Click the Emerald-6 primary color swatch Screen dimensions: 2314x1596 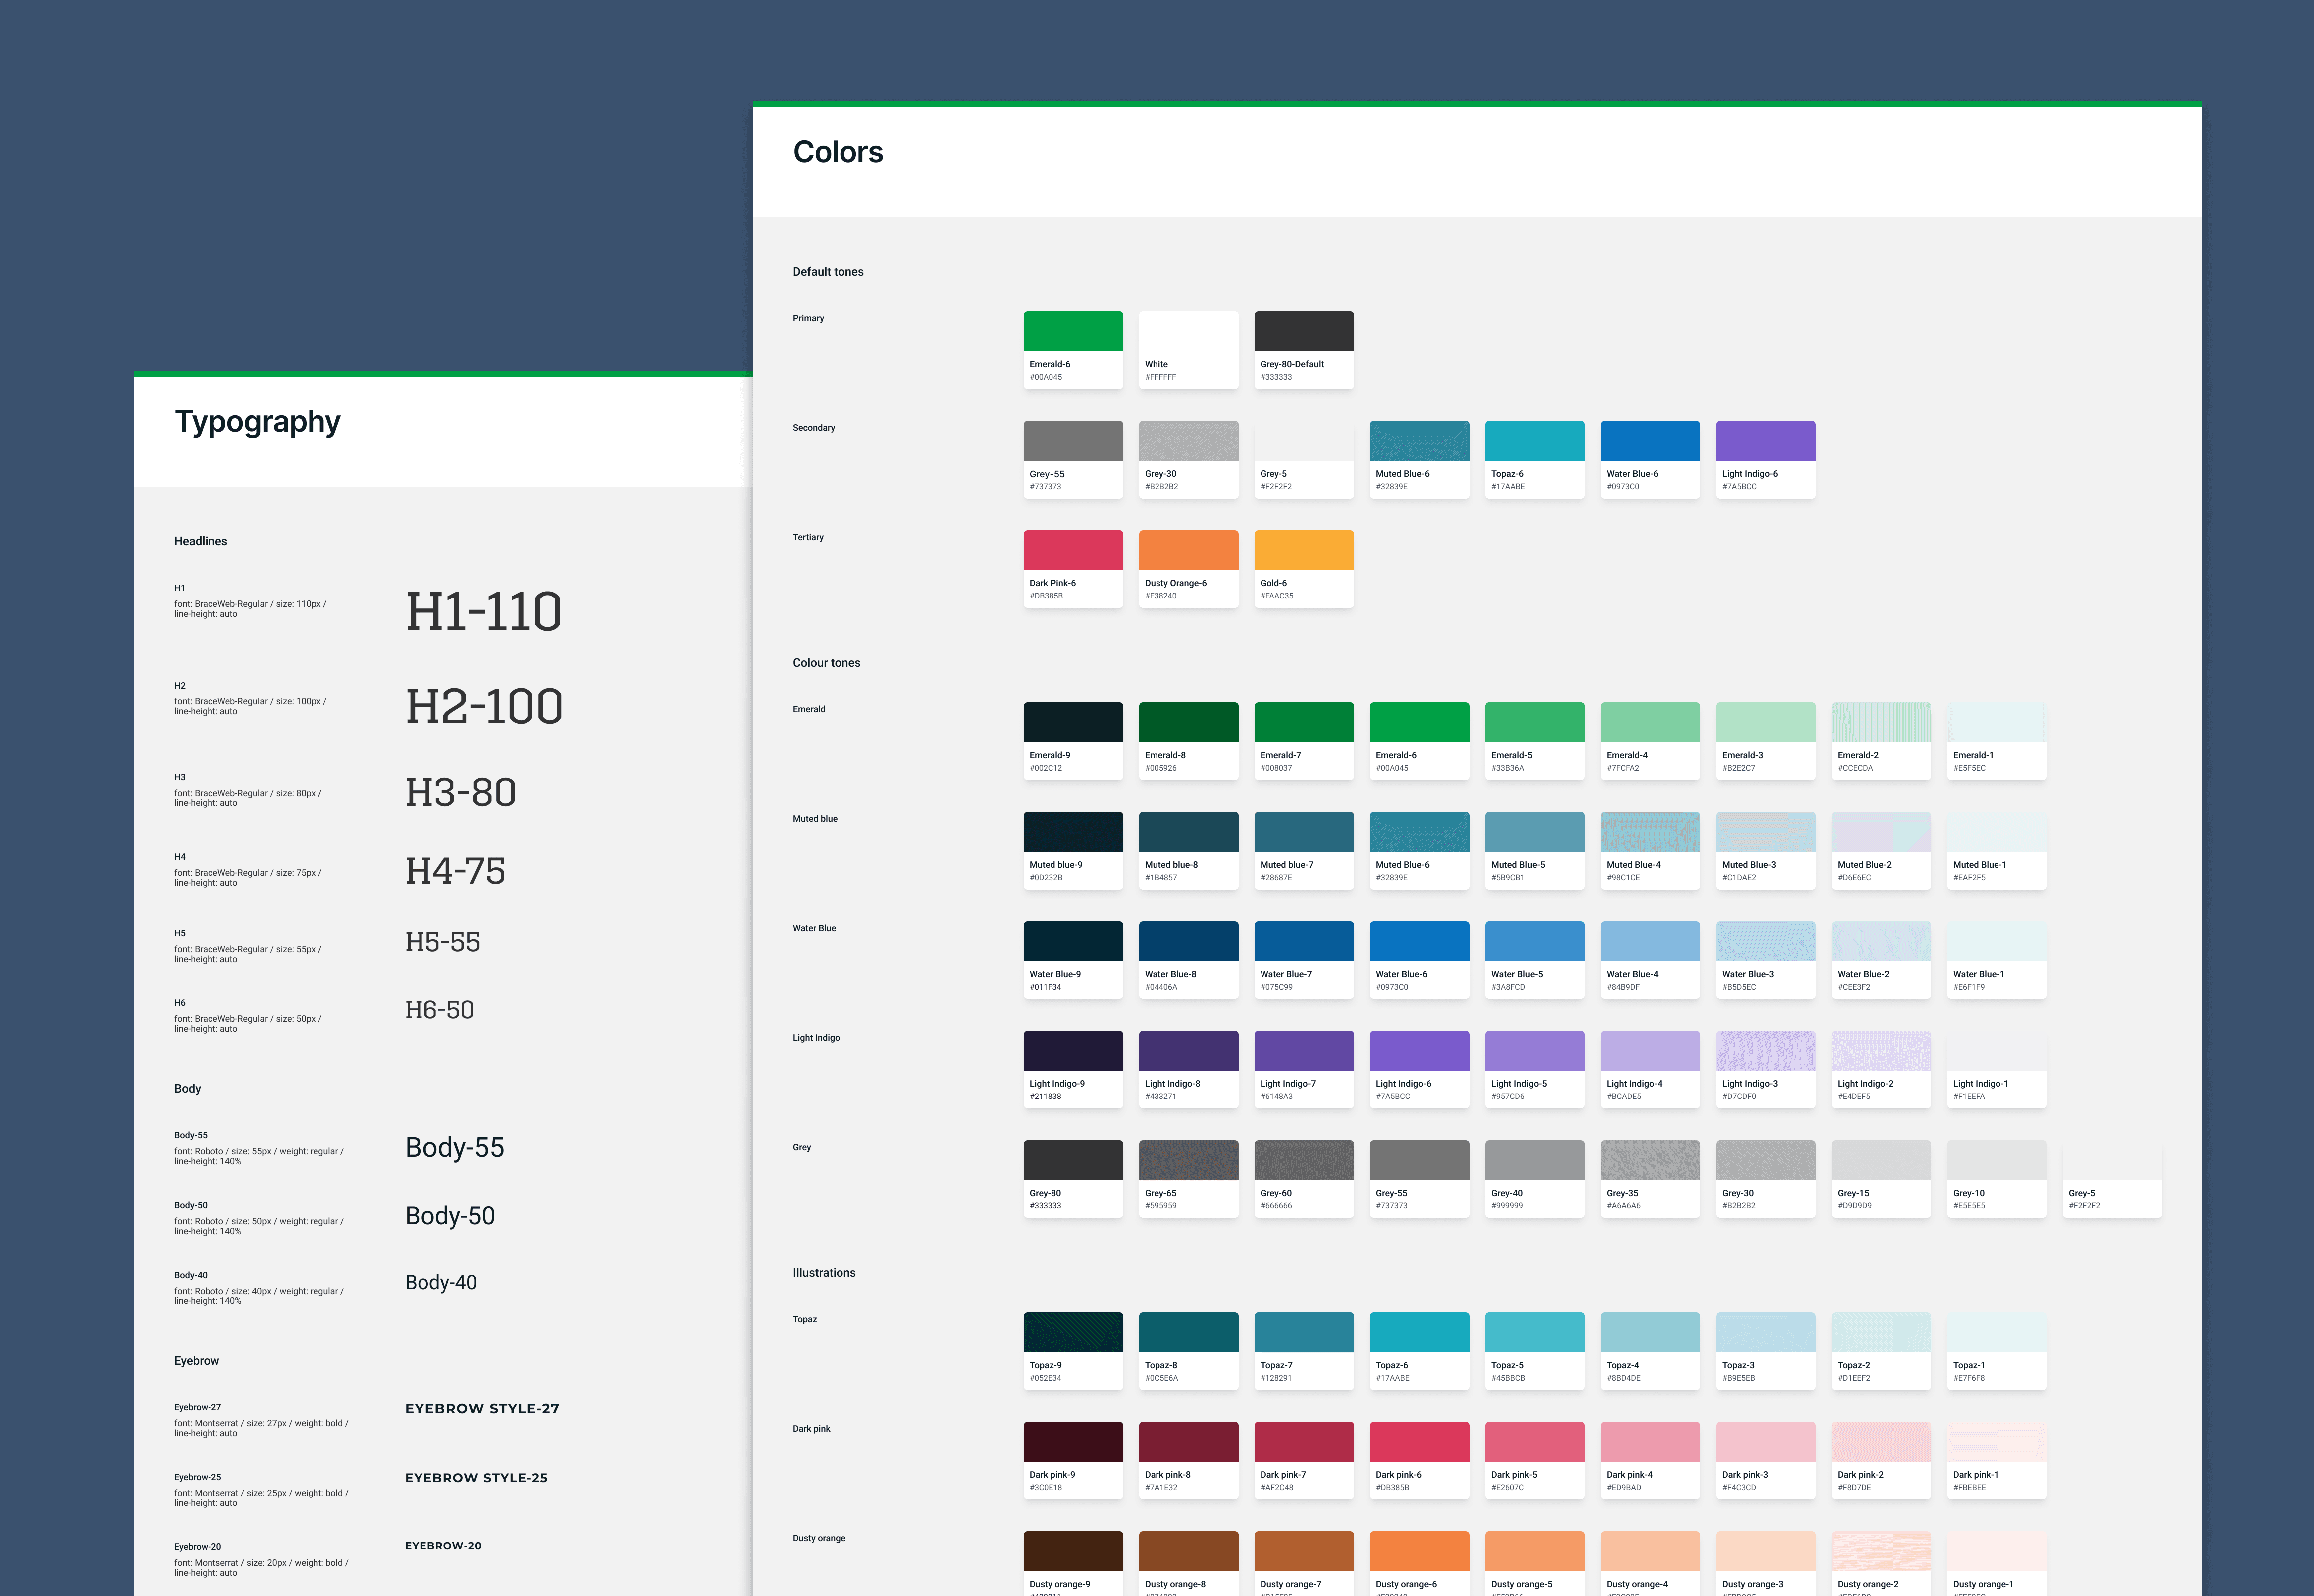coord(1072,332)
